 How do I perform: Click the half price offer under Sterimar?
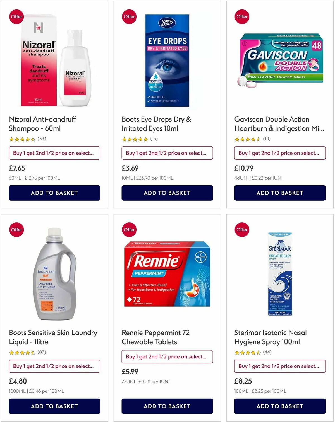click(x=279, y=366)
